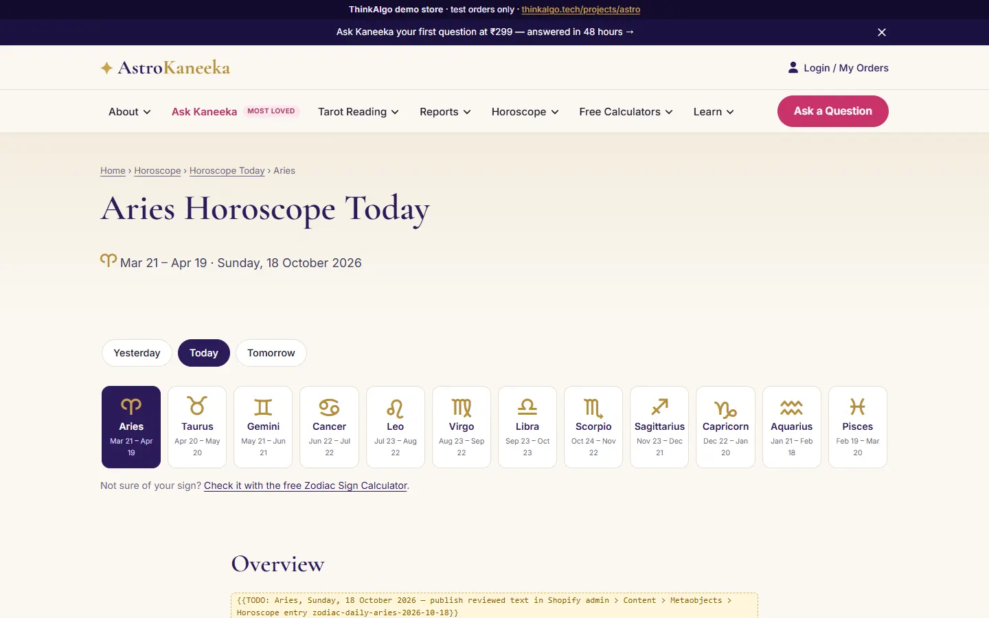This screenshot has width=989, height=618.
Task: Dismiss the Ask Kaneeka announcement bar
Action: (882, 32)
